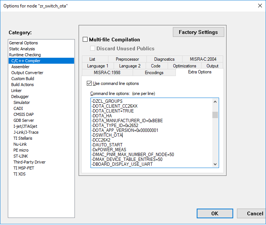Click the Factory Settings button
Screen dimensions: 266x225
[x=198, y=32]
